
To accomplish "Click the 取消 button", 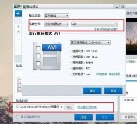I will [x=113, y=91].
